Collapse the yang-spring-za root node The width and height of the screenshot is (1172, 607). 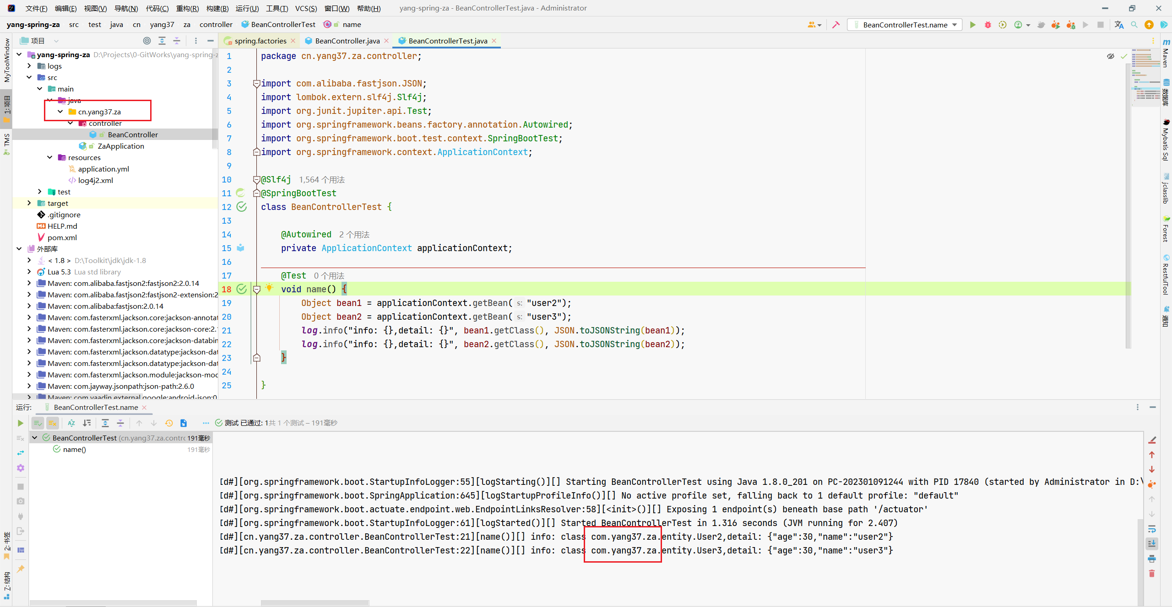pyautogui.click(x=19, y=54)
